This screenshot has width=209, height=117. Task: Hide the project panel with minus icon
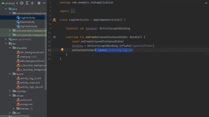coord(44,3)
